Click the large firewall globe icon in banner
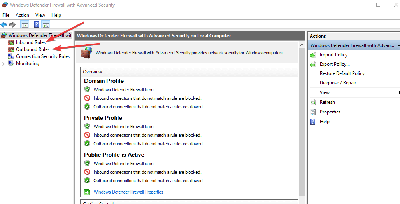 coord(86,52)
